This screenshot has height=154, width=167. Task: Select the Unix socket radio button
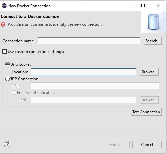click(7, 64)
